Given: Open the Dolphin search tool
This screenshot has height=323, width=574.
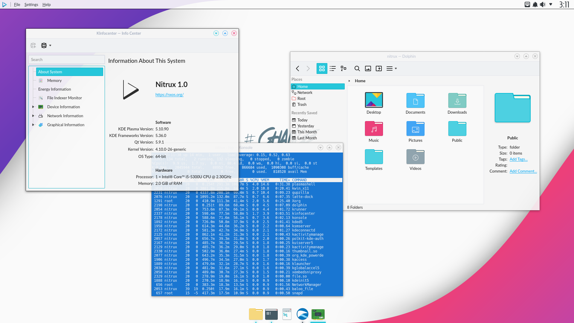Looking at the screenshot, I should tap(357, 68).
